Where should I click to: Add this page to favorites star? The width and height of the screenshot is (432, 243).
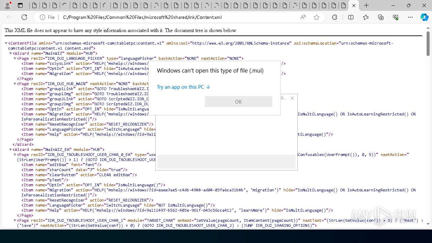pyautogui.click(x=317, y=17)
